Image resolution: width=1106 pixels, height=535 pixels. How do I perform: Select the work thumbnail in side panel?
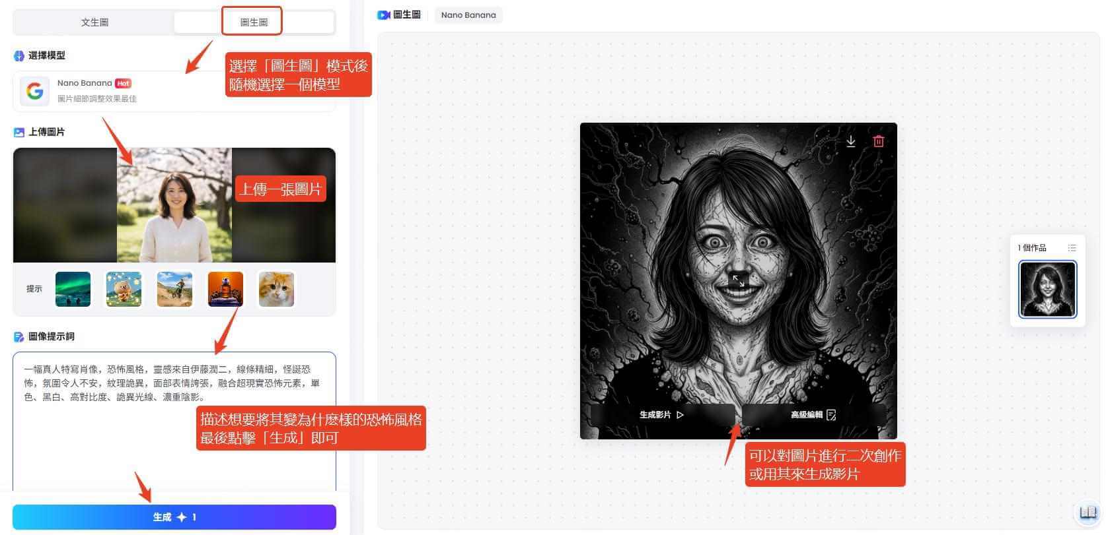tap(1047, 289)
